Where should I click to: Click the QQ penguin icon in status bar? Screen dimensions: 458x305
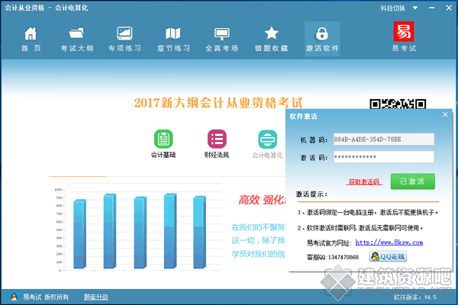pos(14,297)
